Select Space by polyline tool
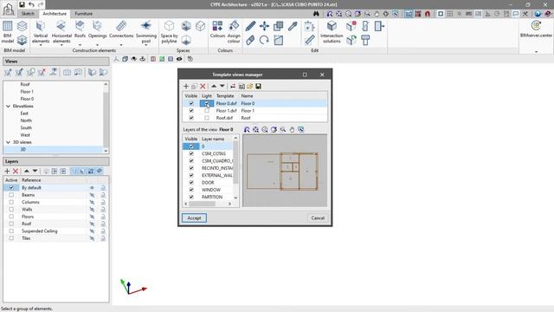 [x=170, y=32]
